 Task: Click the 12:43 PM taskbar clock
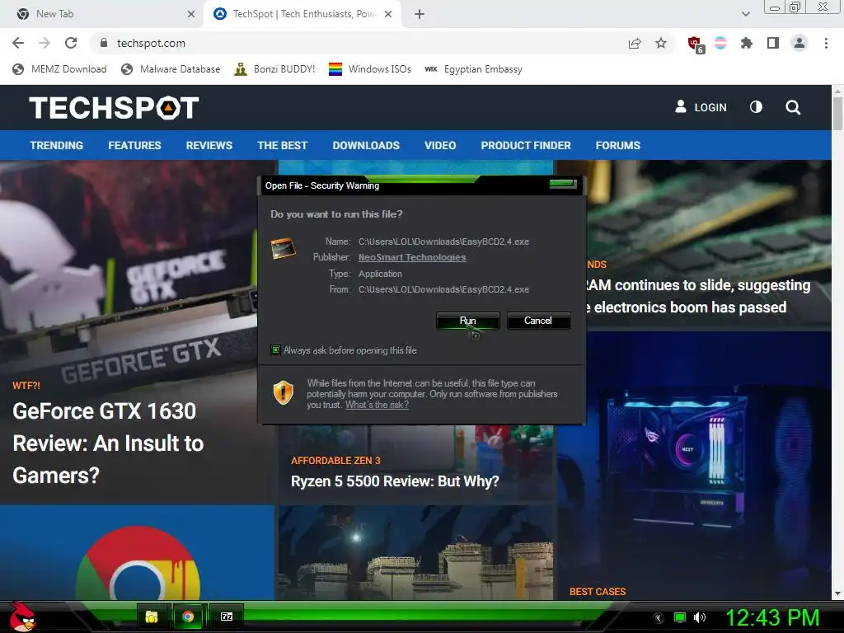(772, 618)
